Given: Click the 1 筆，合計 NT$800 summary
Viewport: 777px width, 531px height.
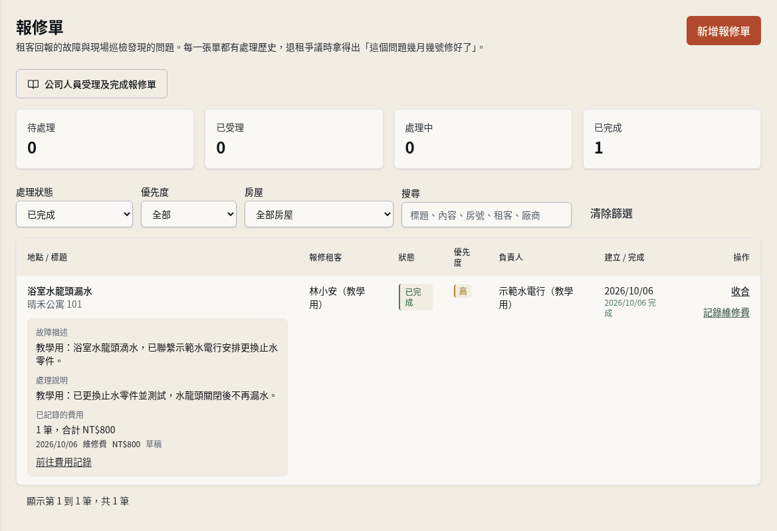Looking at the screenshot, I should point(75,429).
